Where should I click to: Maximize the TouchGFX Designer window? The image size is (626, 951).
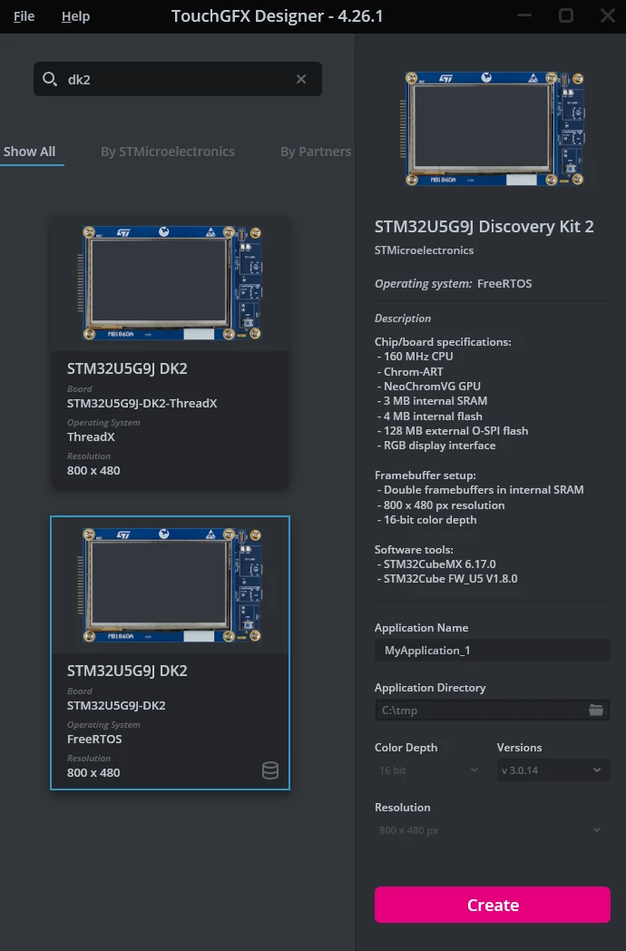tap(566, 15)
